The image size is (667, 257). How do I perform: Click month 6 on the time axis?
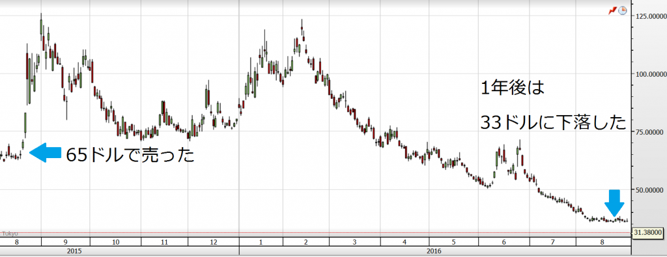pyautogui.click(x=504, y=242)
